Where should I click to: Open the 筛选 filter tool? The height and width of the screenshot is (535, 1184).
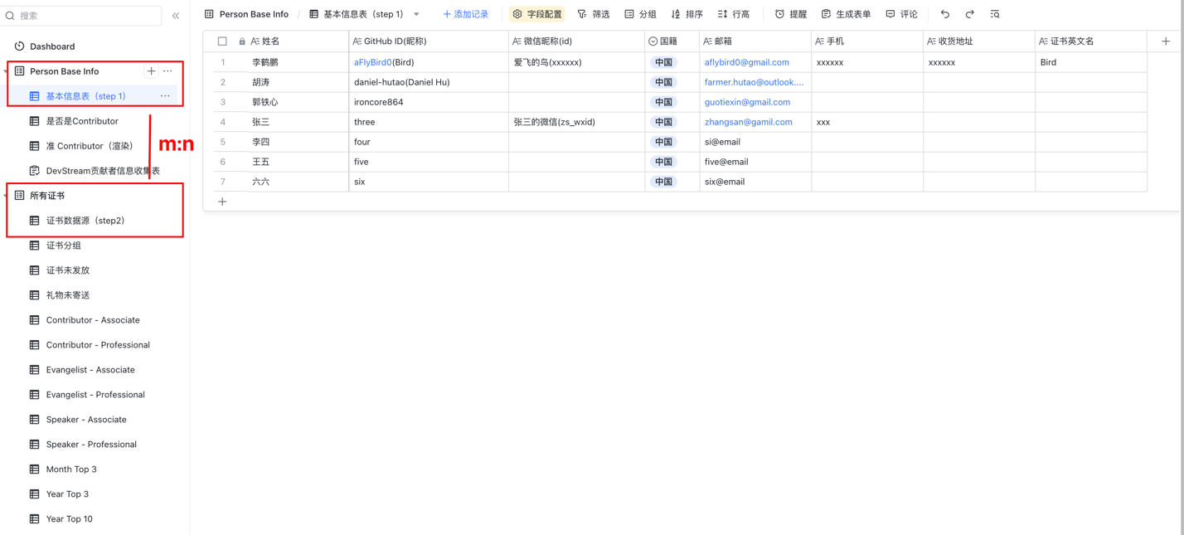coord(594,14)
